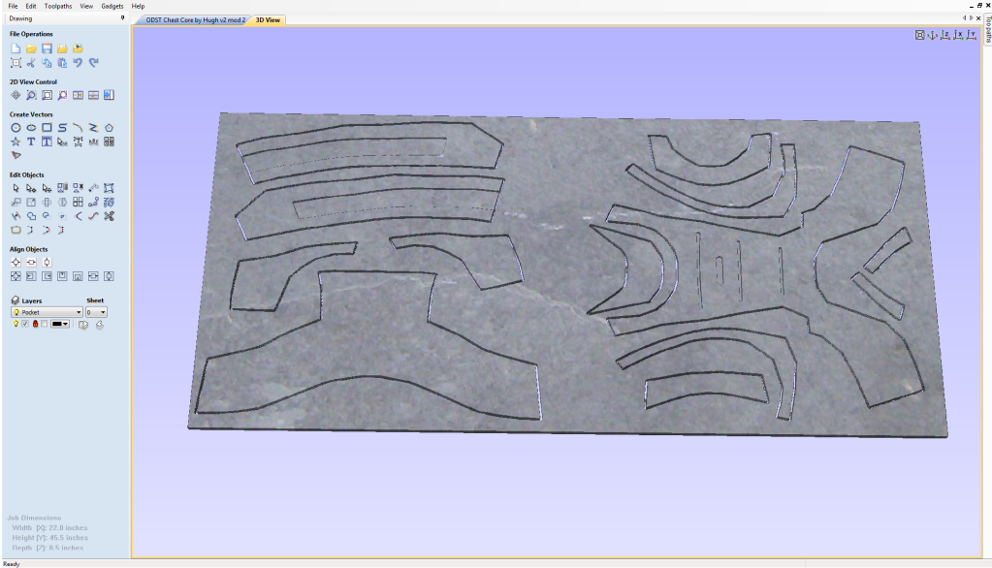
Task: Open the Edit menu
Action: click(30, 6)
